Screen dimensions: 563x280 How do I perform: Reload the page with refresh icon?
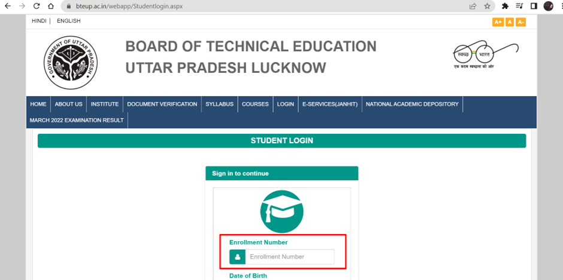pos(36,6)
